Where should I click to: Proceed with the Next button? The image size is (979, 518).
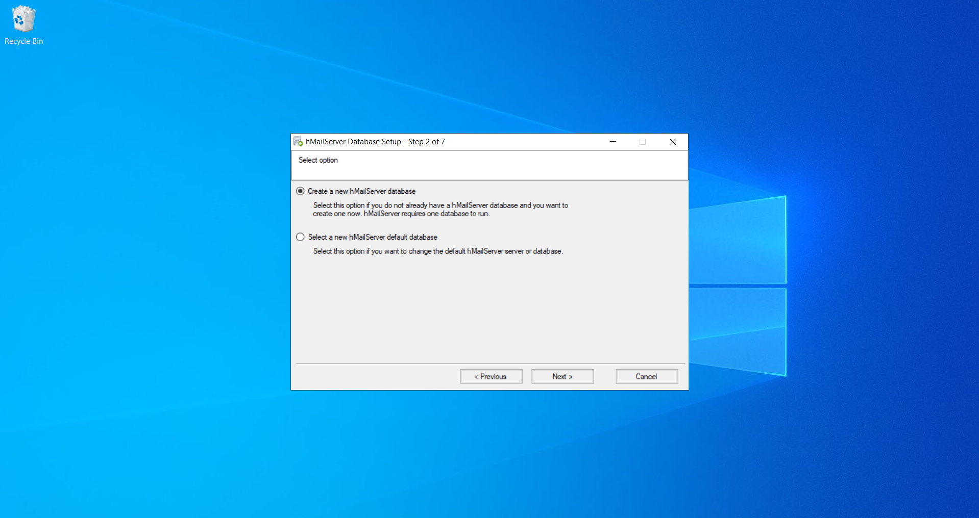pyautogui.click(x=562, y=376)
